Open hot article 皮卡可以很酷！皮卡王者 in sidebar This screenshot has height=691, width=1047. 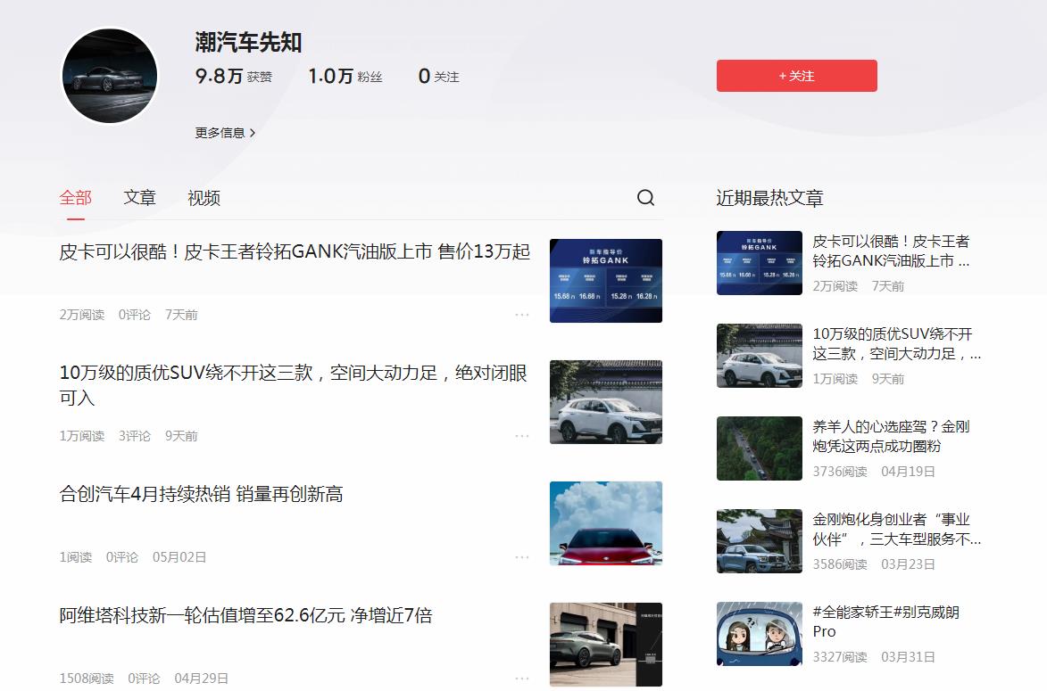click(891, 251)
